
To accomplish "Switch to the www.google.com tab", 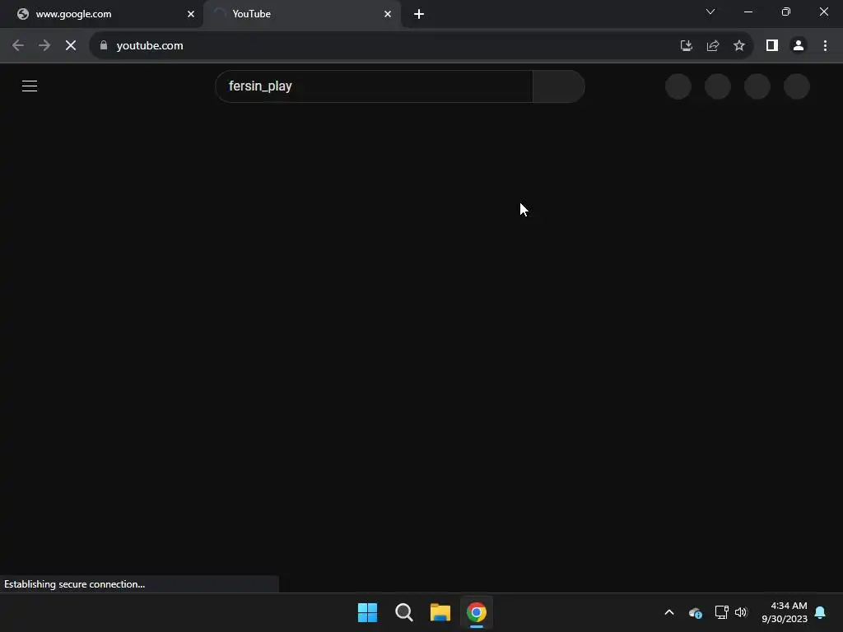I will (101, 14).
